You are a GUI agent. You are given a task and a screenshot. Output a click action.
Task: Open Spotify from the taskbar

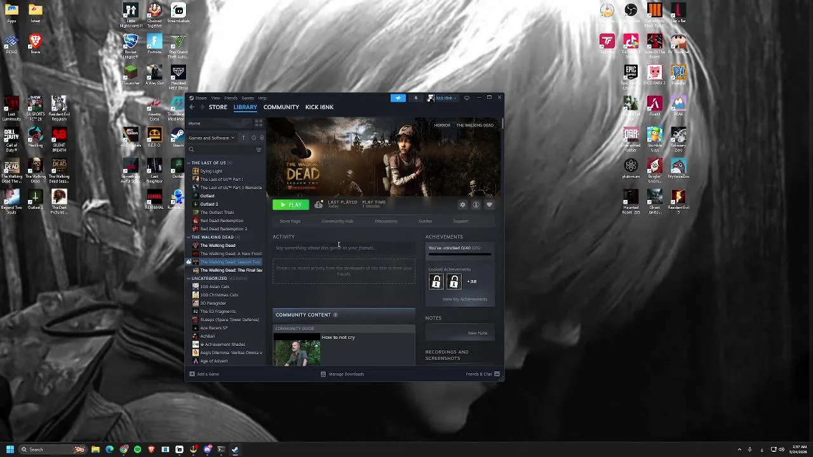[137, 449]
